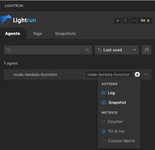The image size is (155, 150).
Task: Click the node-lambda-function tag label
Action: [x=108, y=75]
